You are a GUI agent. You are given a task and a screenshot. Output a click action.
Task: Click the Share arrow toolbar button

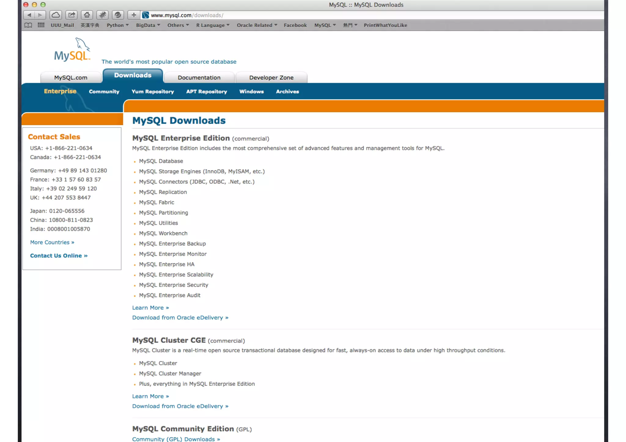pyautogui.click(x=72, y=15)
